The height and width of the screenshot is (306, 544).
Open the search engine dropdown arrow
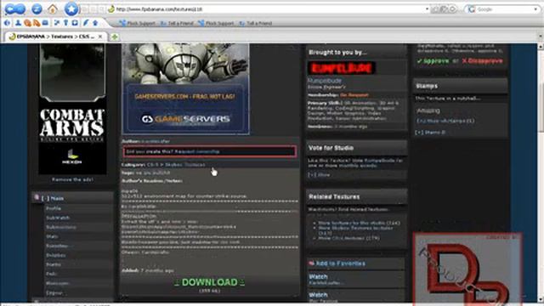point(535,9)
